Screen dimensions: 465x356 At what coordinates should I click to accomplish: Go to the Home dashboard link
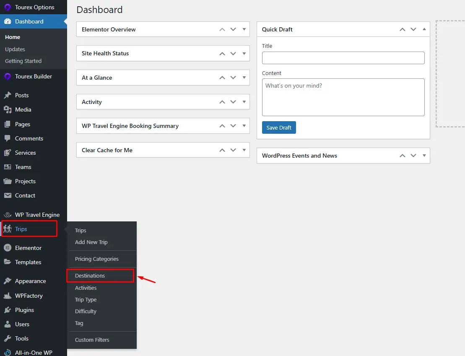(x=13, y=37)
